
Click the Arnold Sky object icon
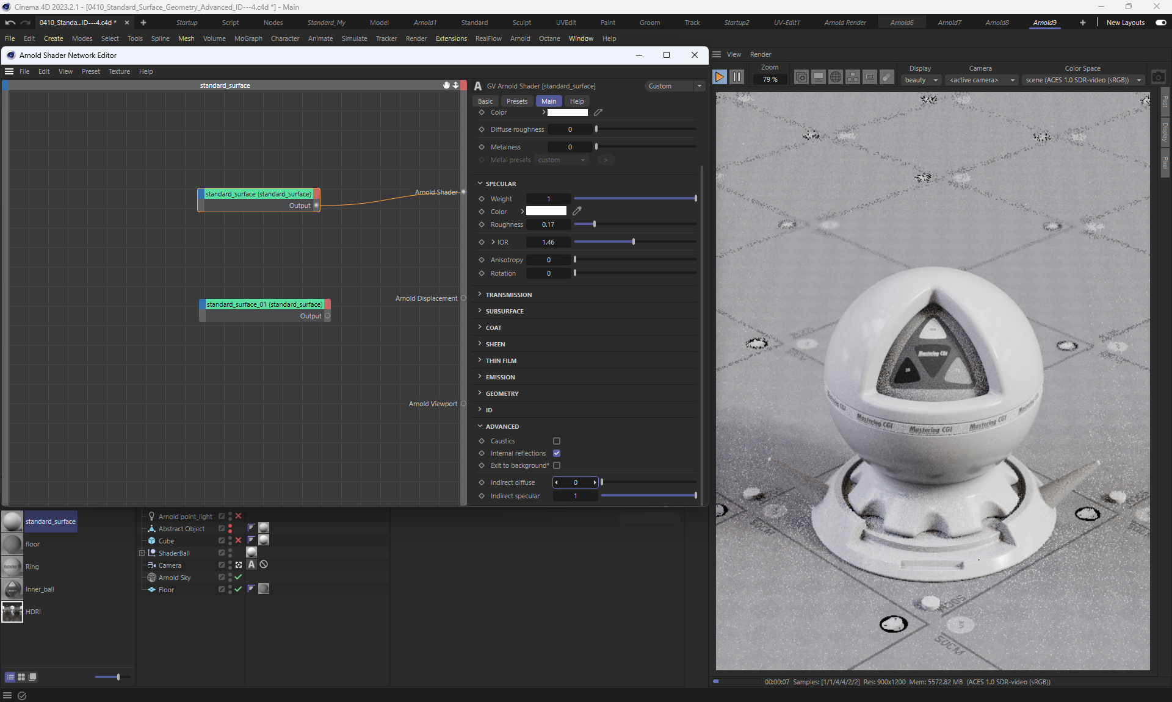(152, 578)
